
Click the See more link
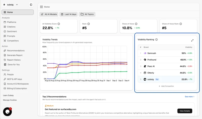click(x=190, y=97)
